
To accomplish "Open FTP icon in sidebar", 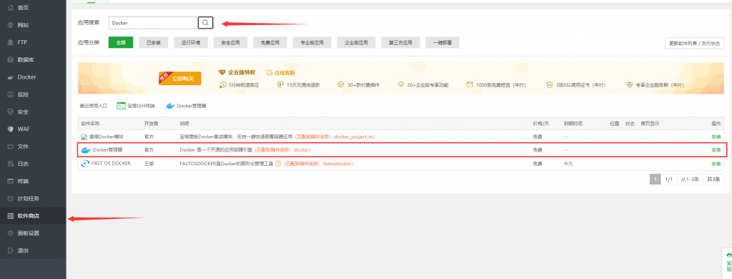I will pos(10,42).
